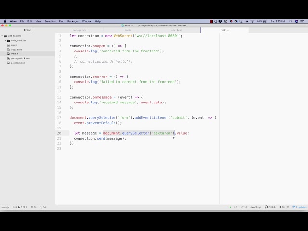Collapse the web-sockets root folder chevron
The width and height of the screenshot is (308, 231).
pyautogui.click(x=2, y=36)
